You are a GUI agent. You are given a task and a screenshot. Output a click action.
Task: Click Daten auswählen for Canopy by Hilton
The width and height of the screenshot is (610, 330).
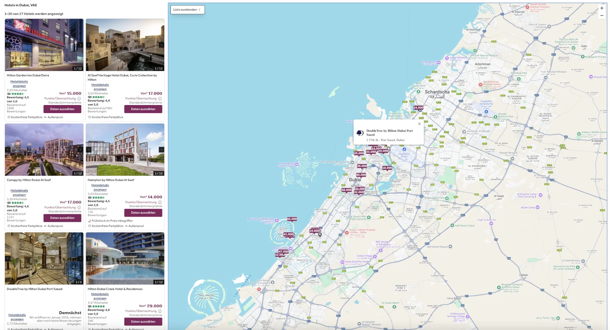tap(62, 218)
